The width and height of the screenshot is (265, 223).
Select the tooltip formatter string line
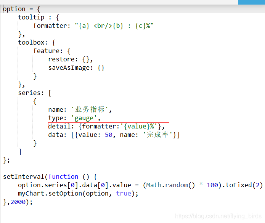93,26
